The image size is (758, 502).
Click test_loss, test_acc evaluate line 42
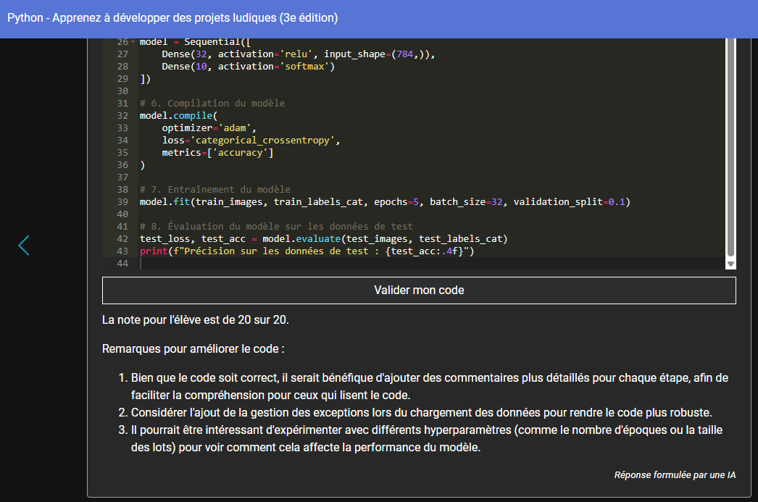[323, 238]
